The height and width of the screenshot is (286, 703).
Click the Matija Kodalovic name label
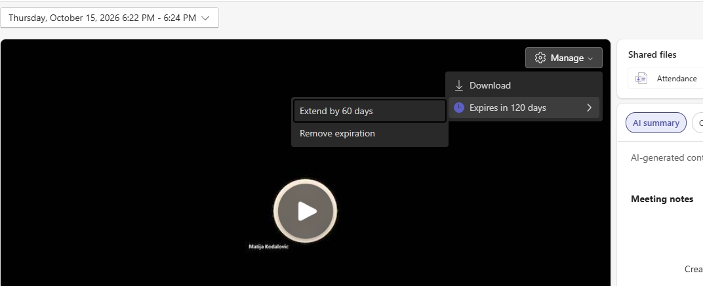[269, 247]
